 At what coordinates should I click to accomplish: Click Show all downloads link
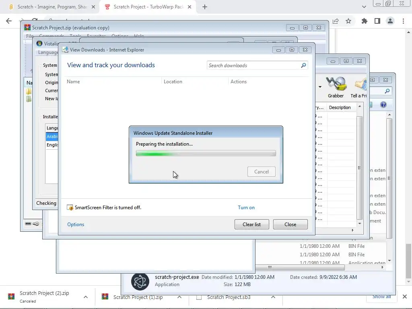click(381, 297)
